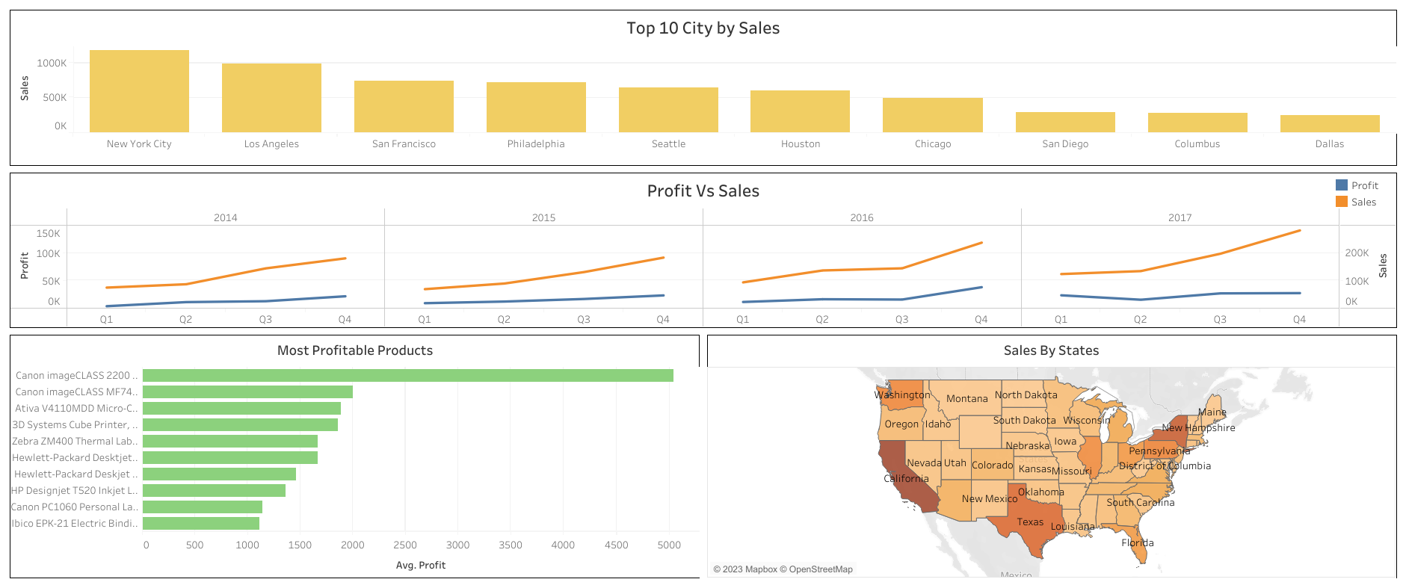
Task: Click the 'San Diego' city axis label
Action: tap(1065, 144)
